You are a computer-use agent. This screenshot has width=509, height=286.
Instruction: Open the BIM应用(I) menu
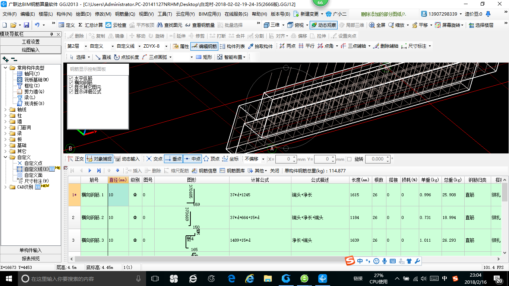click(x=210, y=14)
